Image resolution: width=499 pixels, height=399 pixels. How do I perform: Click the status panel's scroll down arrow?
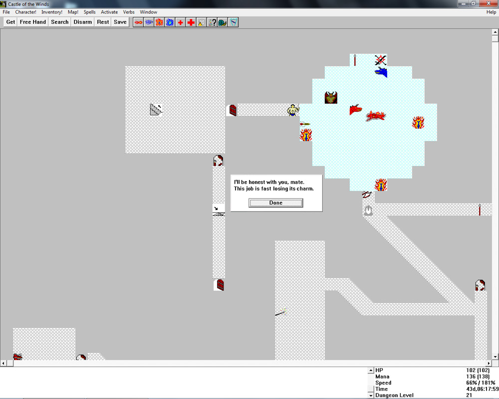coord(370,396)
